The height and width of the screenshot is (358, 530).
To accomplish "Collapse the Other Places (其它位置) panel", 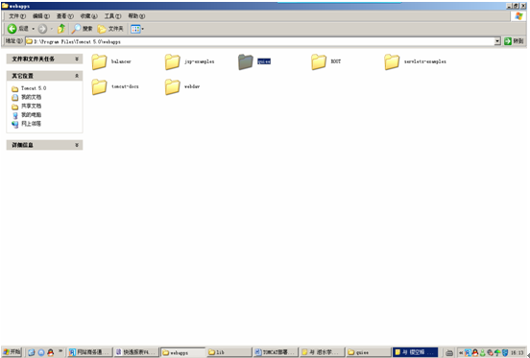I will [x=77, y=76].
